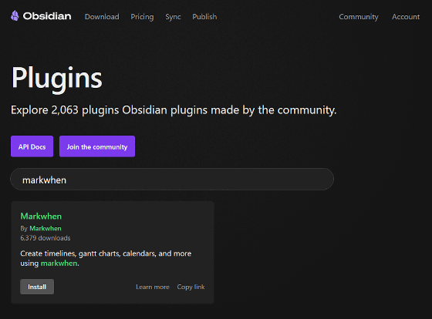The height and width of the screenshot is (319, 432).
Task: Go to the Pricing nav item
Action: pyautogui.click(x=142, y=17)
